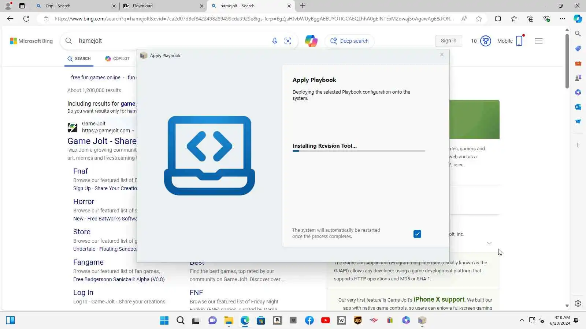
Task: Open the Store sublink
Action: (x=82, y=232)
